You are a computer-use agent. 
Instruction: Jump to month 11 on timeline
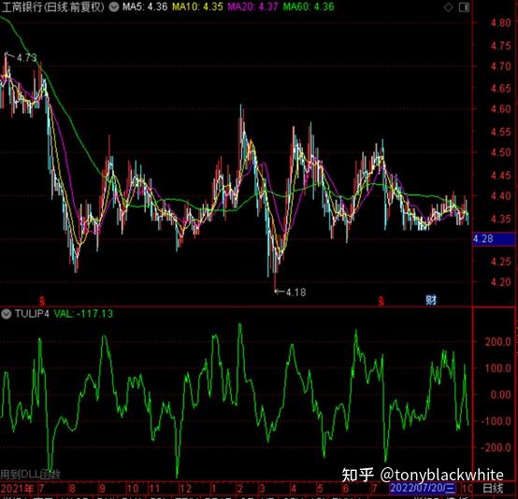coord(154,489)
